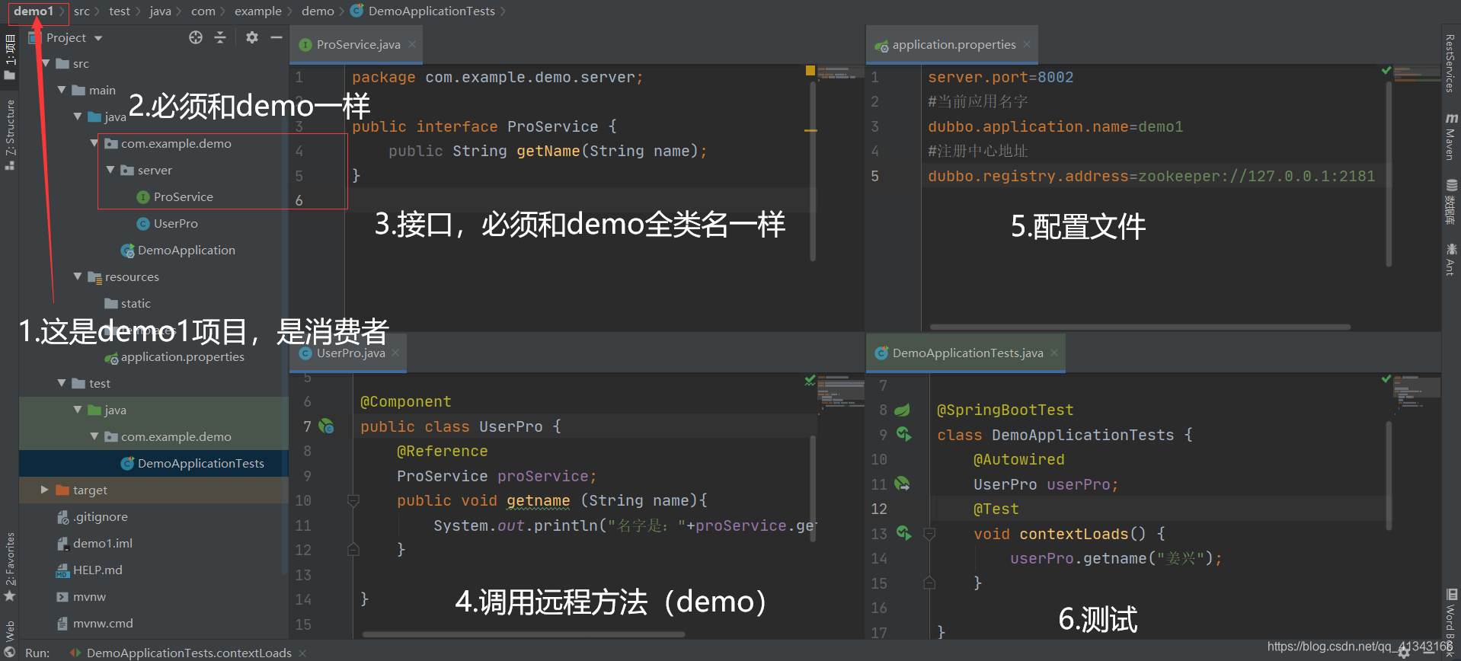Click horizontal scrollbar in UserPro editor
The image size is (1461, 661).
point(523,634)
